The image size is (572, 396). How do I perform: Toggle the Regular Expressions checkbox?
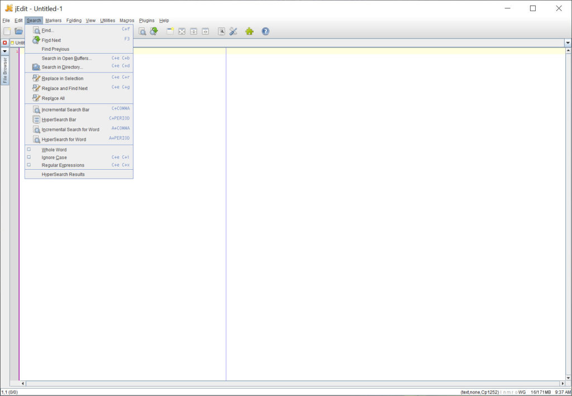click(x=29, y=165)
